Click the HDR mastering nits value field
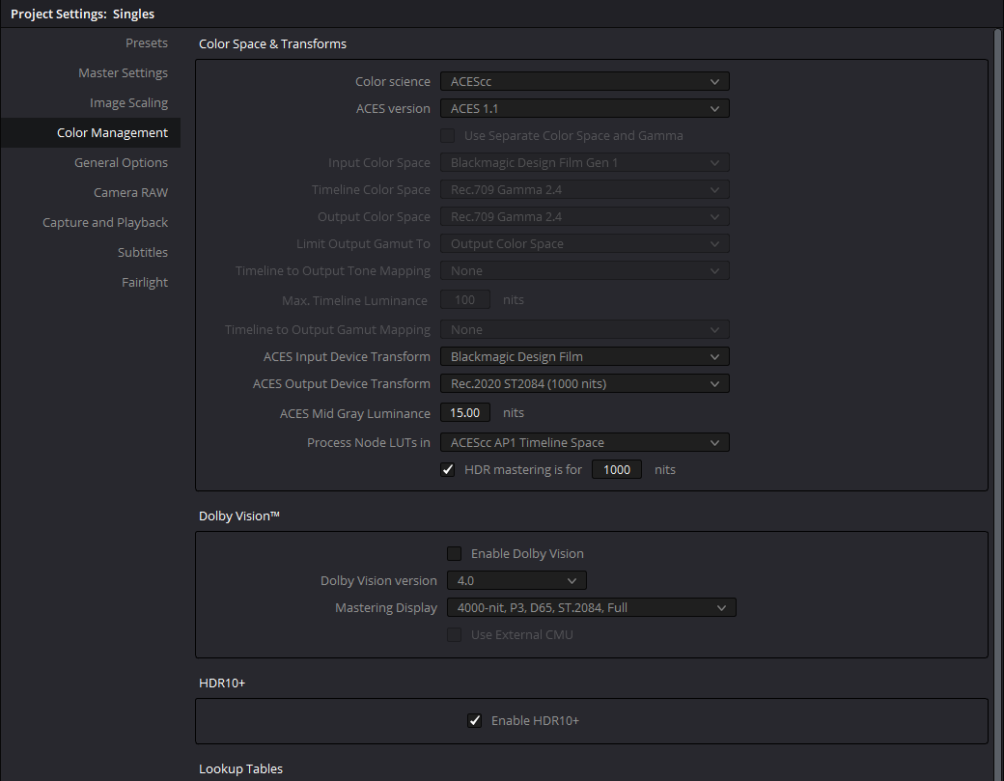 [617, 470]
